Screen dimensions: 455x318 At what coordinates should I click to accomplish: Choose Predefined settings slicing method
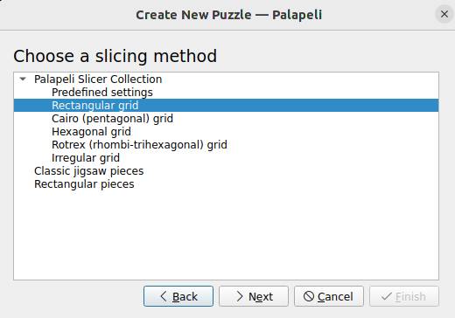pyautogui.click(x=102, y=93)
